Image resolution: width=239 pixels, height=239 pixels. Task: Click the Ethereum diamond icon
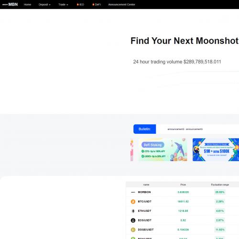click(x=133, y=211)
